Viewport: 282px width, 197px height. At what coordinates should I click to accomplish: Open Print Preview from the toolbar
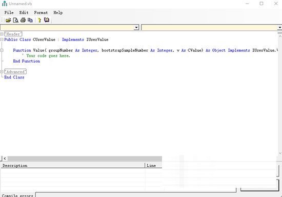click(16, 20)
